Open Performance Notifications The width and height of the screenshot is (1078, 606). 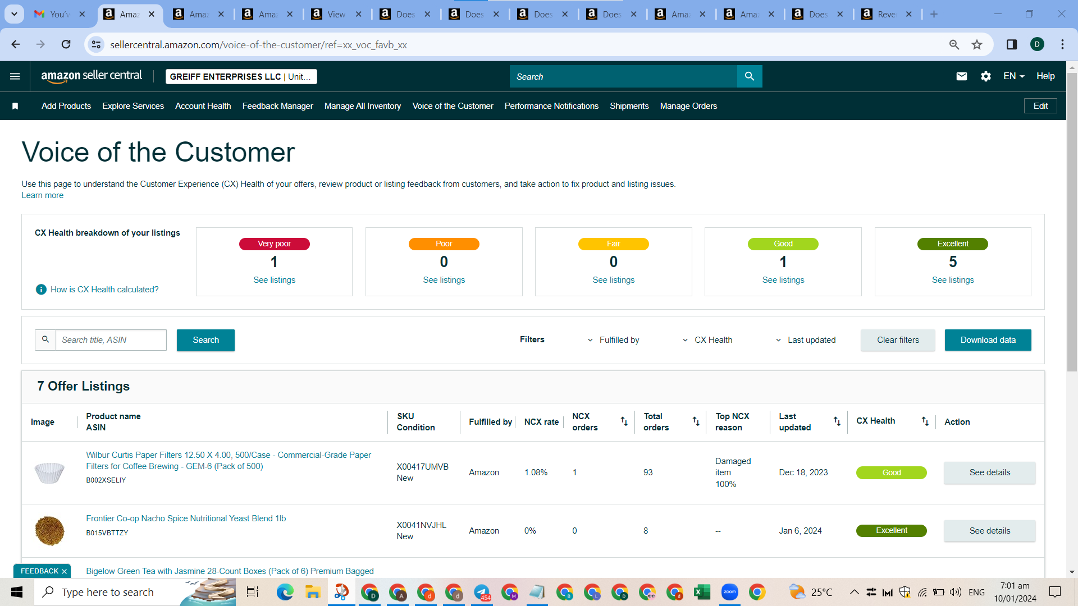click(x=551, y=106)
